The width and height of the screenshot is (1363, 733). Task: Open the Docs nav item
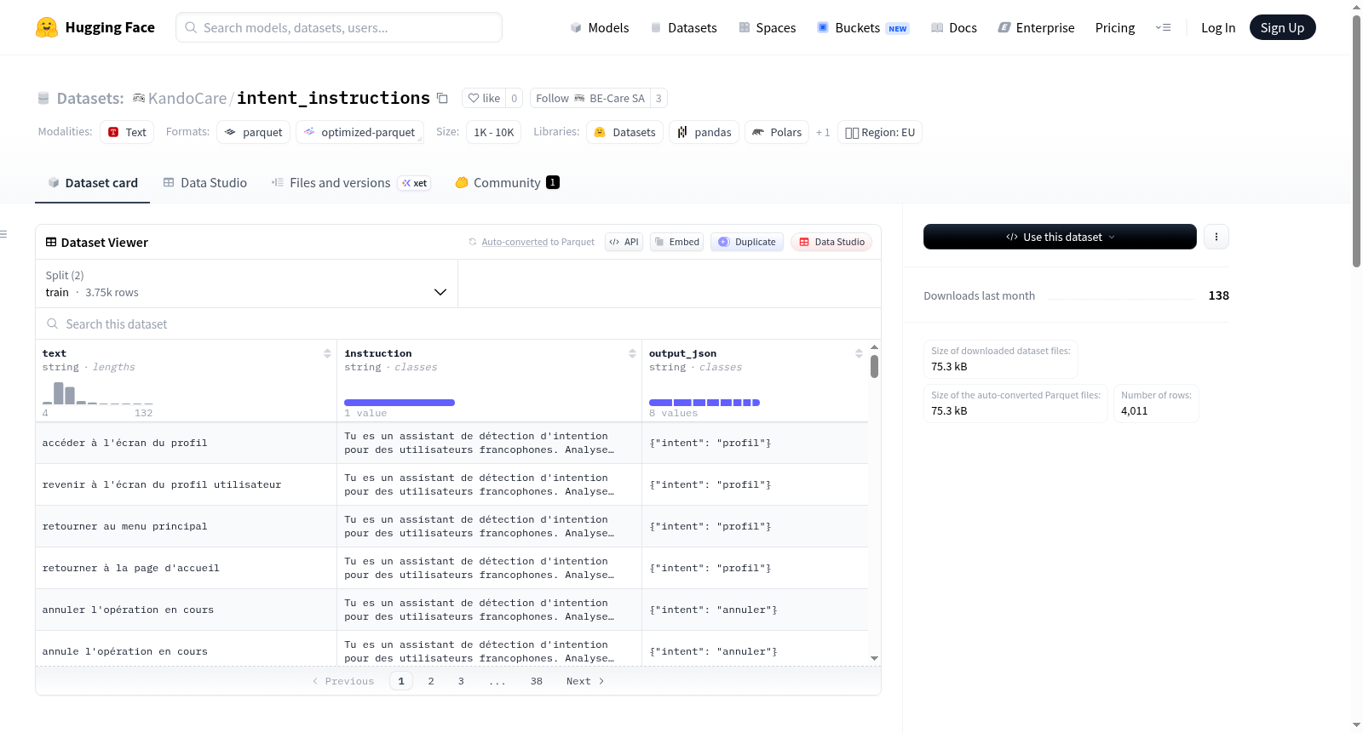pos(953,28)
